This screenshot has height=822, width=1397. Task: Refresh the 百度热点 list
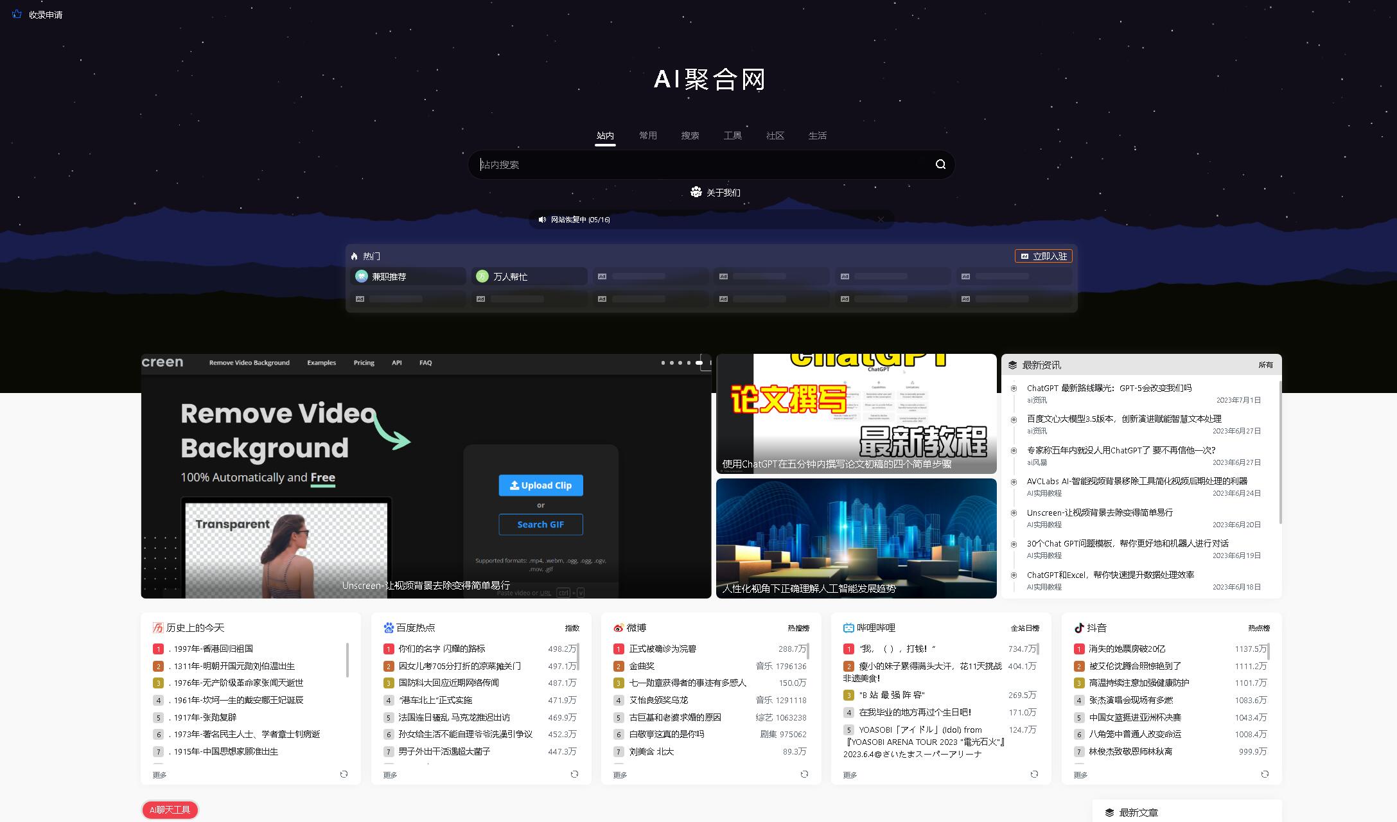pos(574,774)
